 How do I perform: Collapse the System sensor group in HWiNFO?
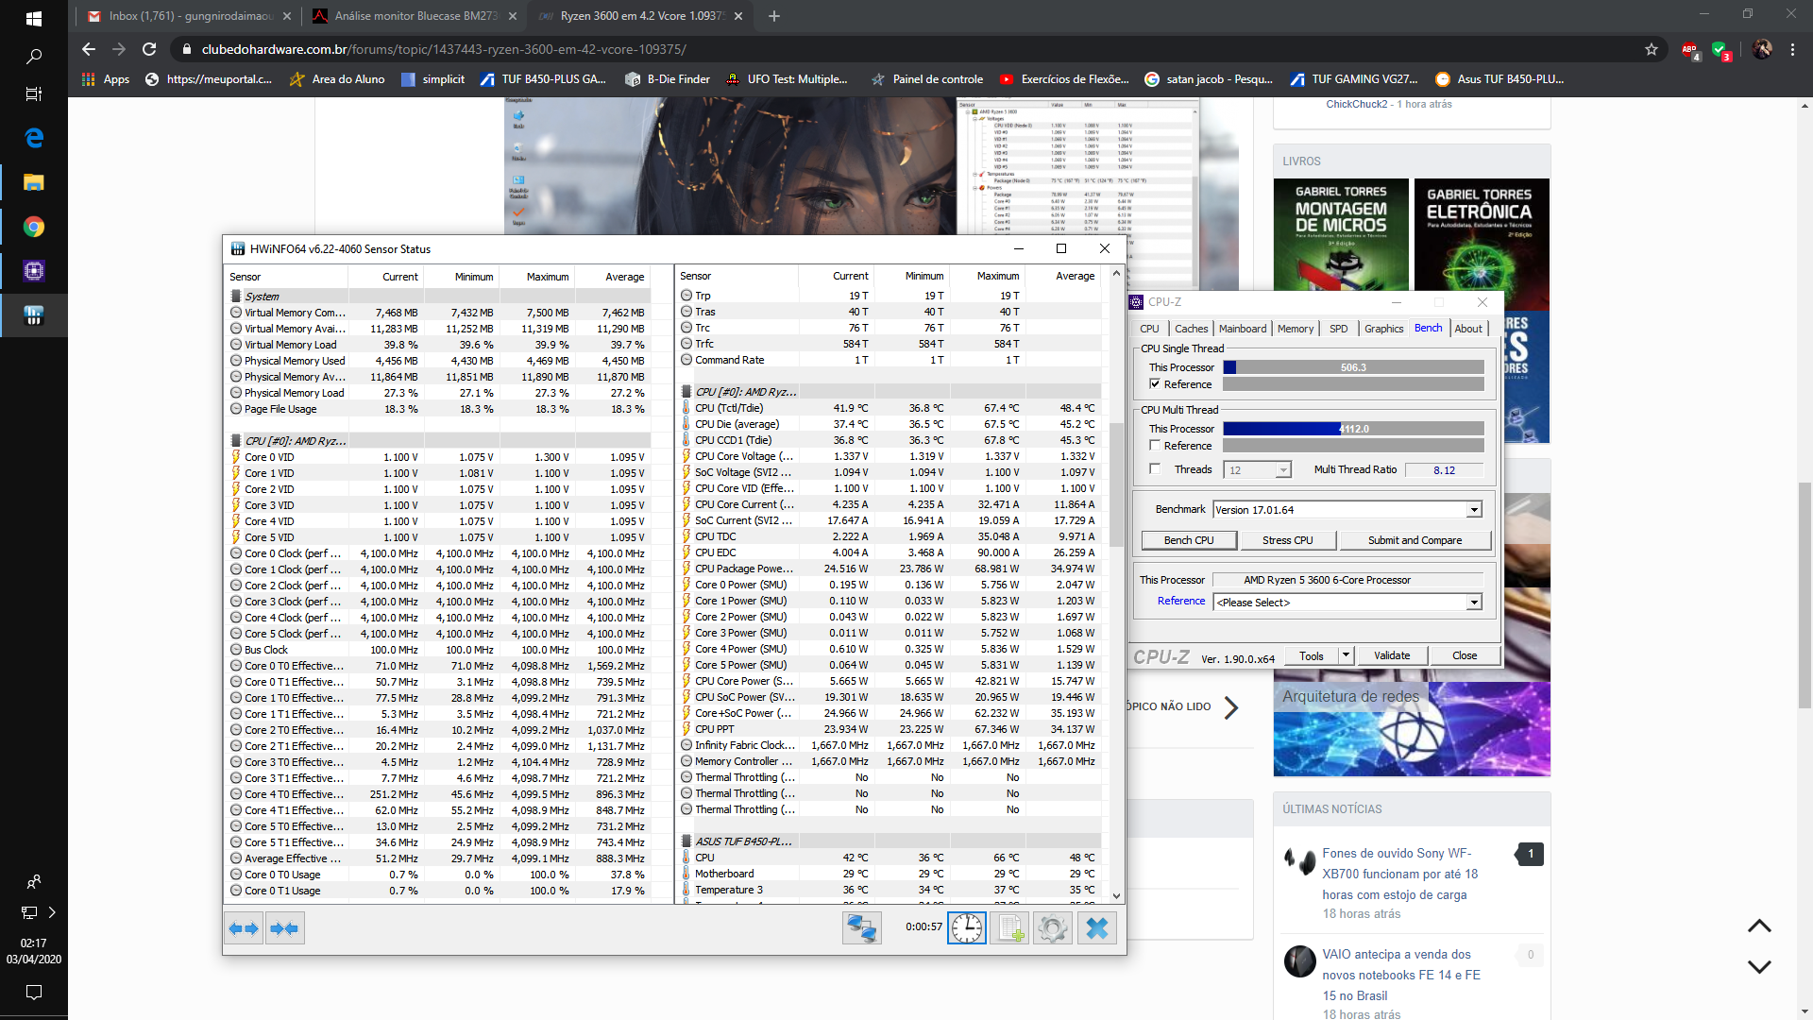click(x=236, y=297)
